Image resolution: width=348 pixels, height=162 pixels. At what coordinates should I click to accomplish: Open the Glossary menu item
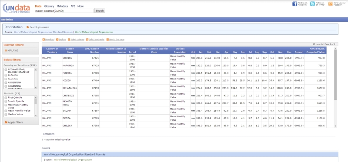tap(49, 6)
